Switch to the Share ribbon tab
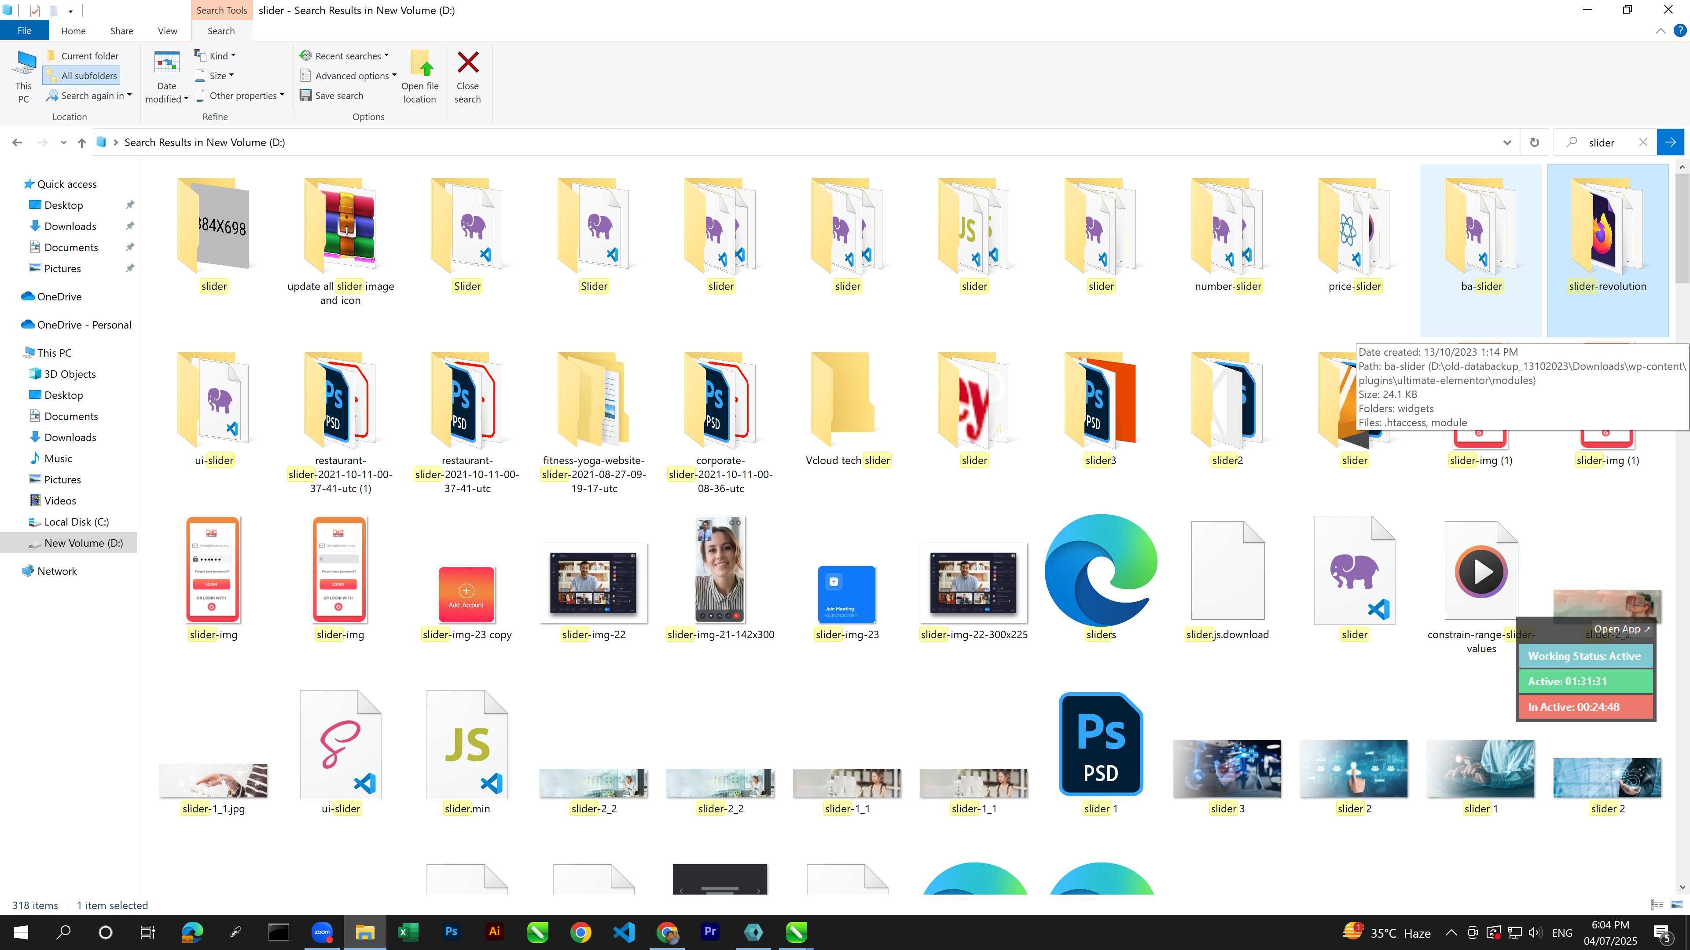This screenshot has width=1690, height=950. (x=121, y=31)
